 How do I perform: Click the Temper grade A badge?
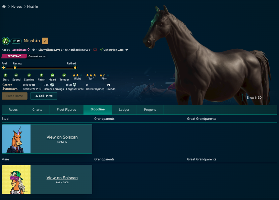[x=64, y=75]
